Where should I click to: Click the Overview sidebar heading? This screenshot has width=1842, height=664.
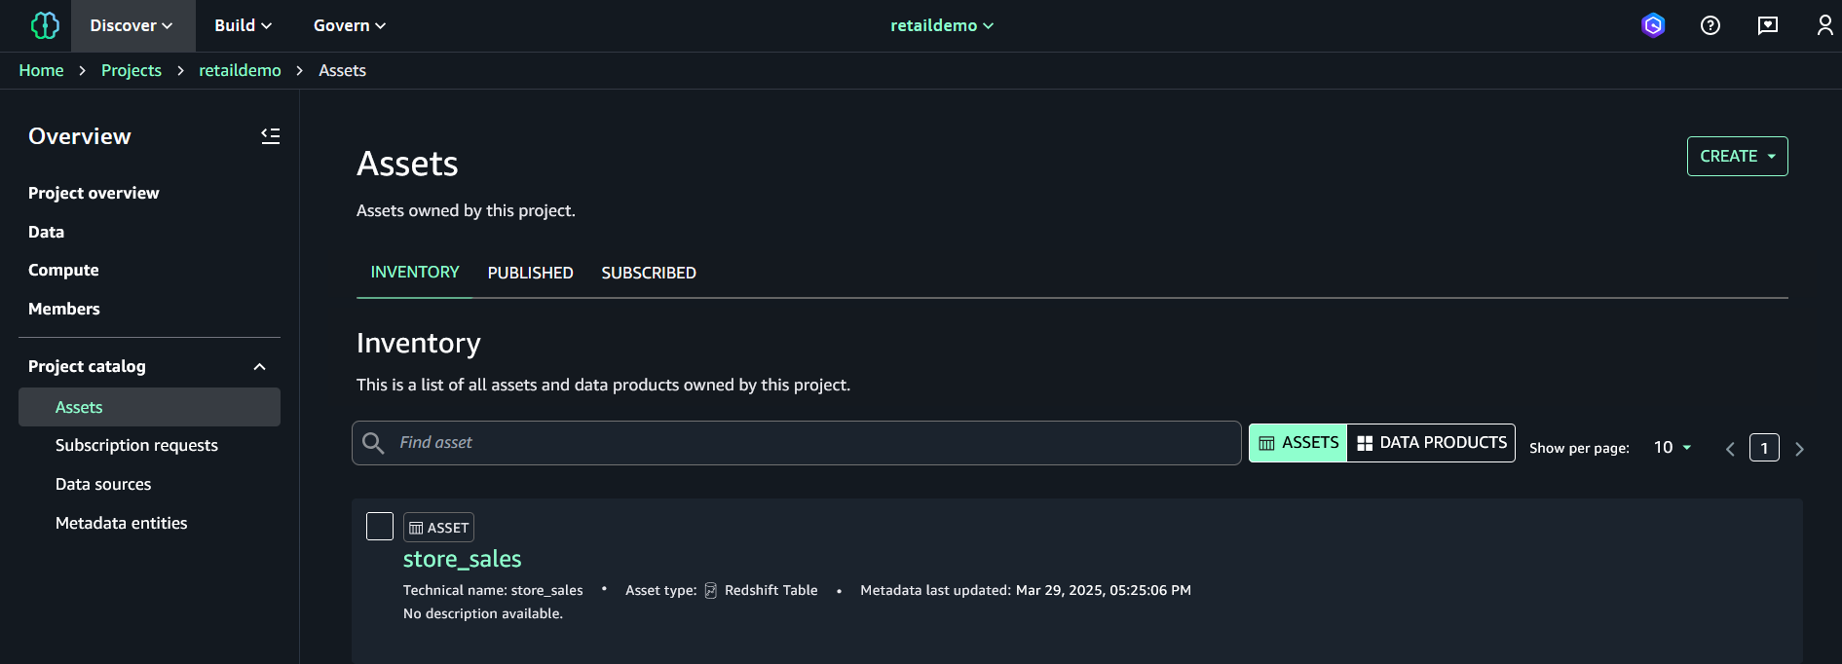coord(80,136)
